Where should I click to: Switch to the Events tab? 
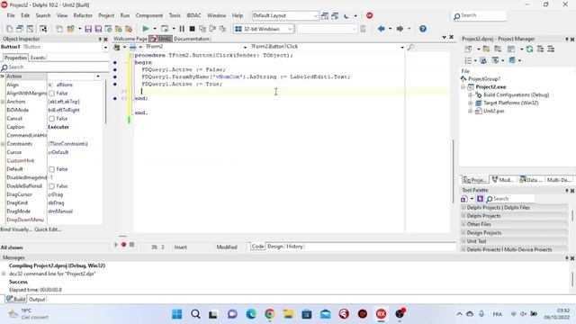[38, 58]
